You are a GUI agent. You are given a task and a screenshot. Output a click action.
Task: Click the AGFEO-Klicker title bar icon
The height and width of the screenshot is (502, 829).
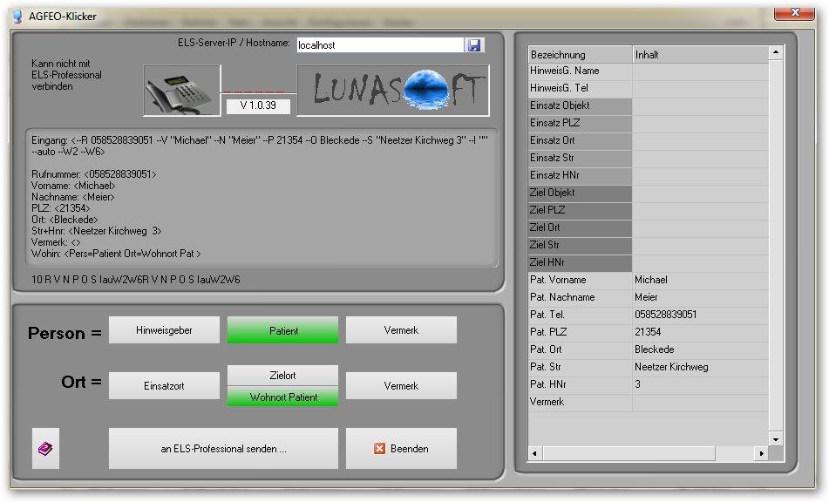(x=16, y=16)
